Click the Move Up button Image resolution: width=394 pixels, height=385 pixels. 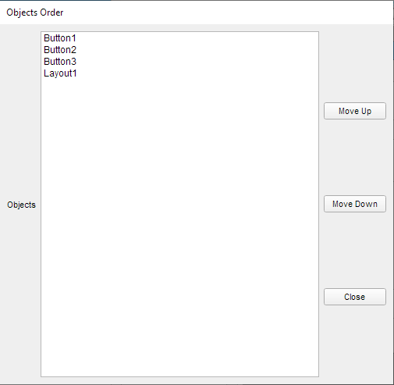coord(355,111)
